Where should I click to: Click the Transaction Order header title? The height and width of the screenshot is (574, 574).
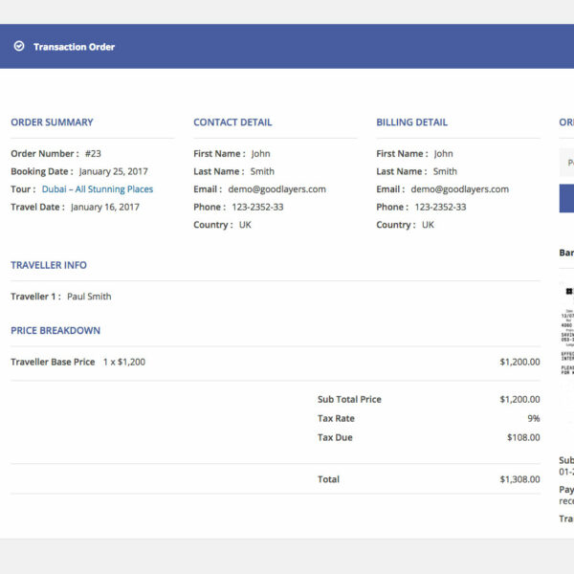coord(74,47)
